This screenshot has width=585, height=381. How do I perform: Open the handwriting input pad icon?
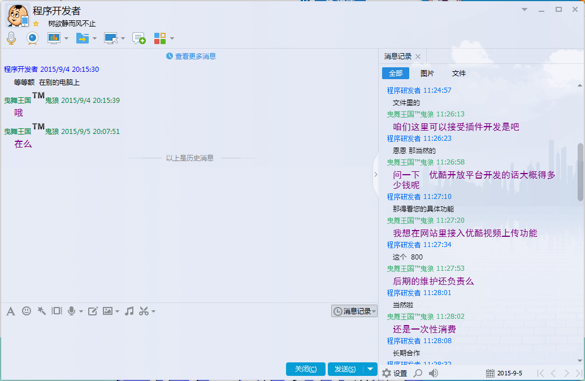pyautogui.click(x=93, y=311)
